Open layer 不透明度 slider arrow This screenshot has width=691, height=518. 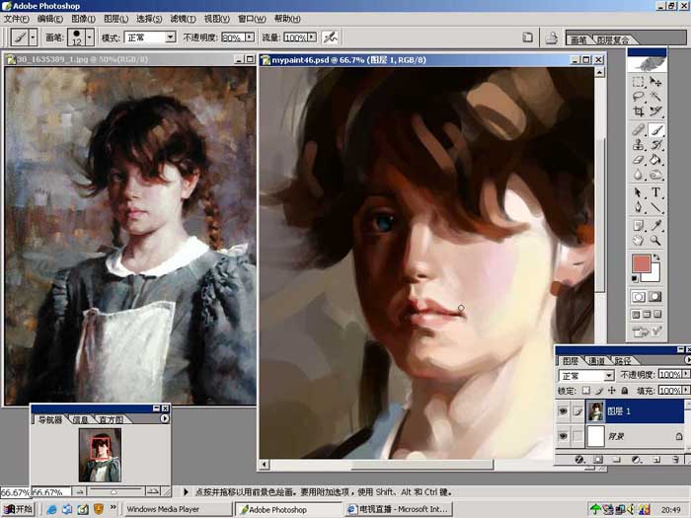pyautogui.click(x=686, y=374)
